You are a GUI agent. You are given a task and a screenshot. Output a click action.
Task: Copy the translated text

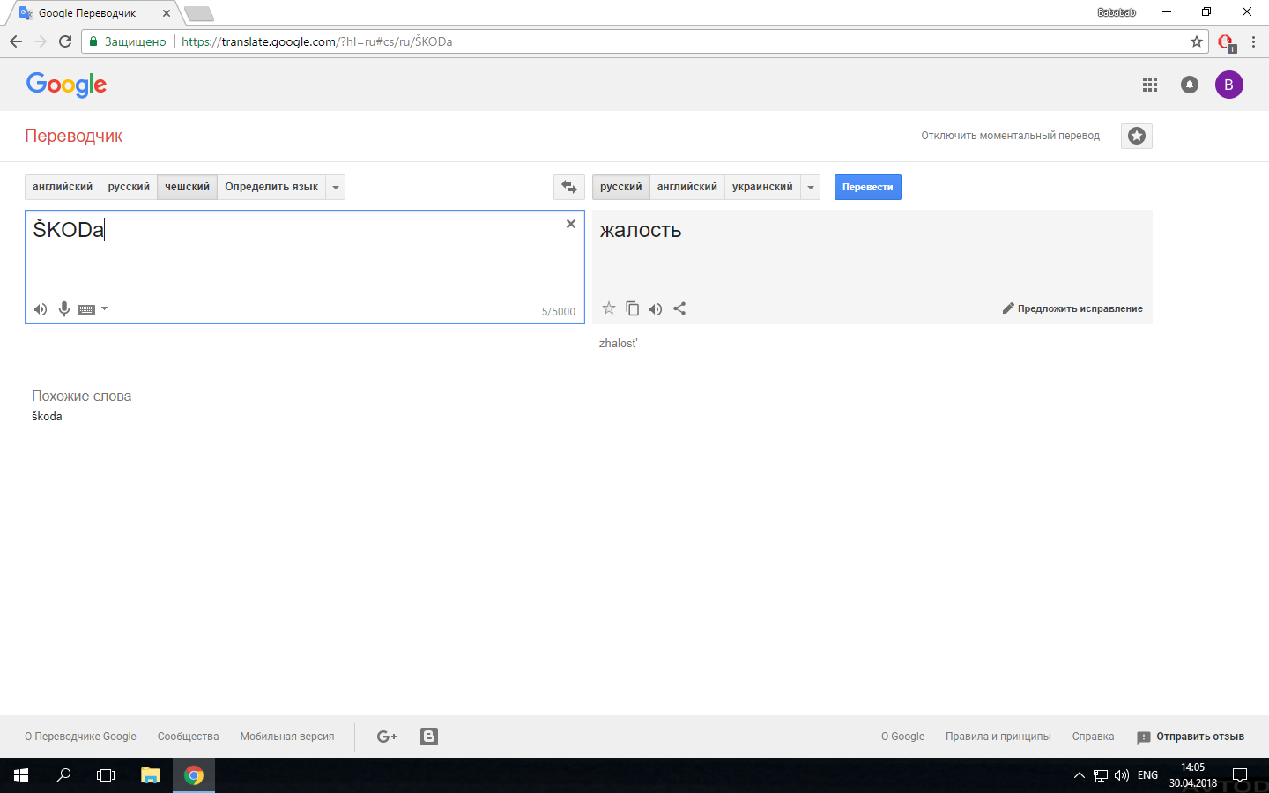coord(632,308)
